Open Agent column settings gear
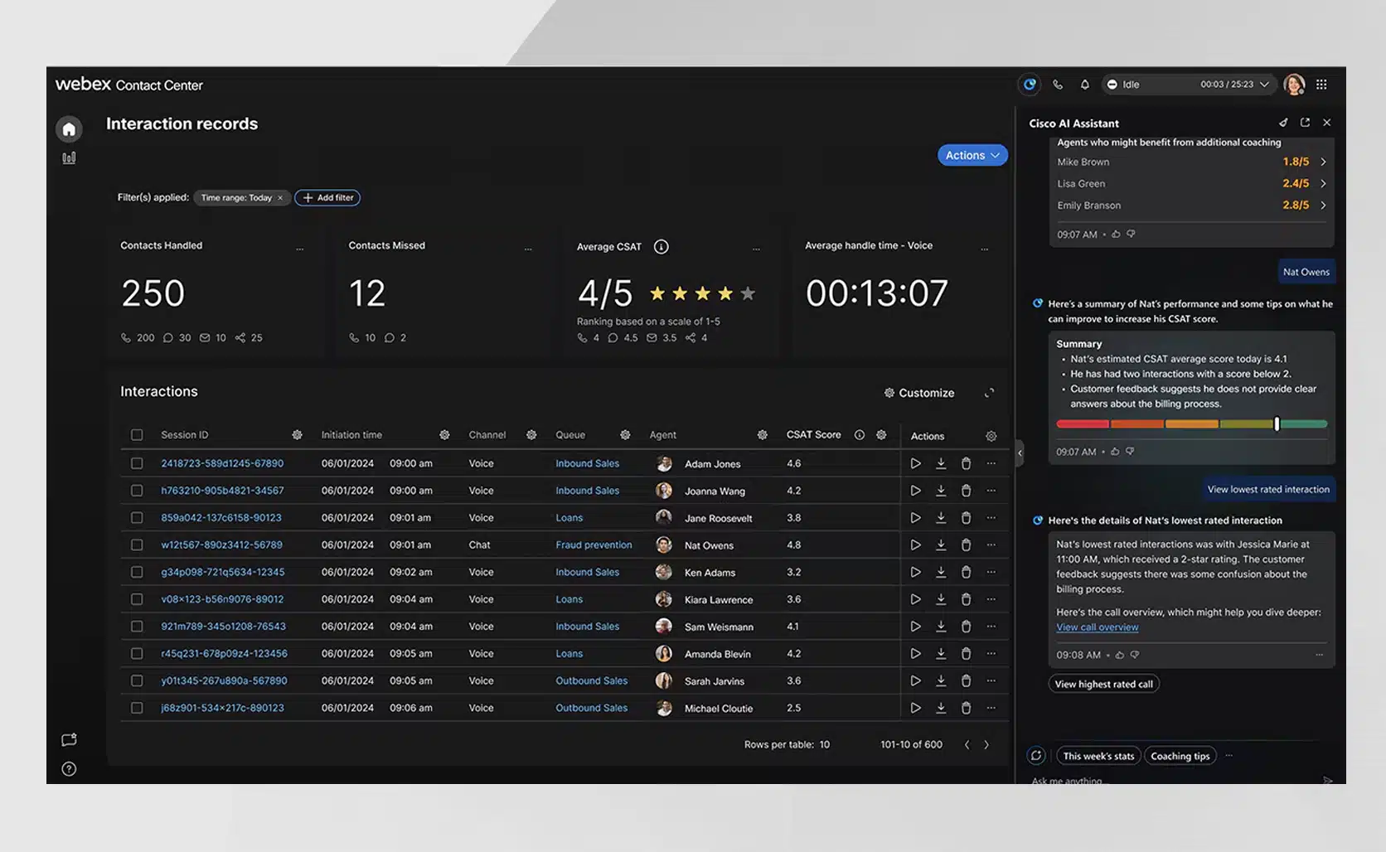 pos(763,435)
